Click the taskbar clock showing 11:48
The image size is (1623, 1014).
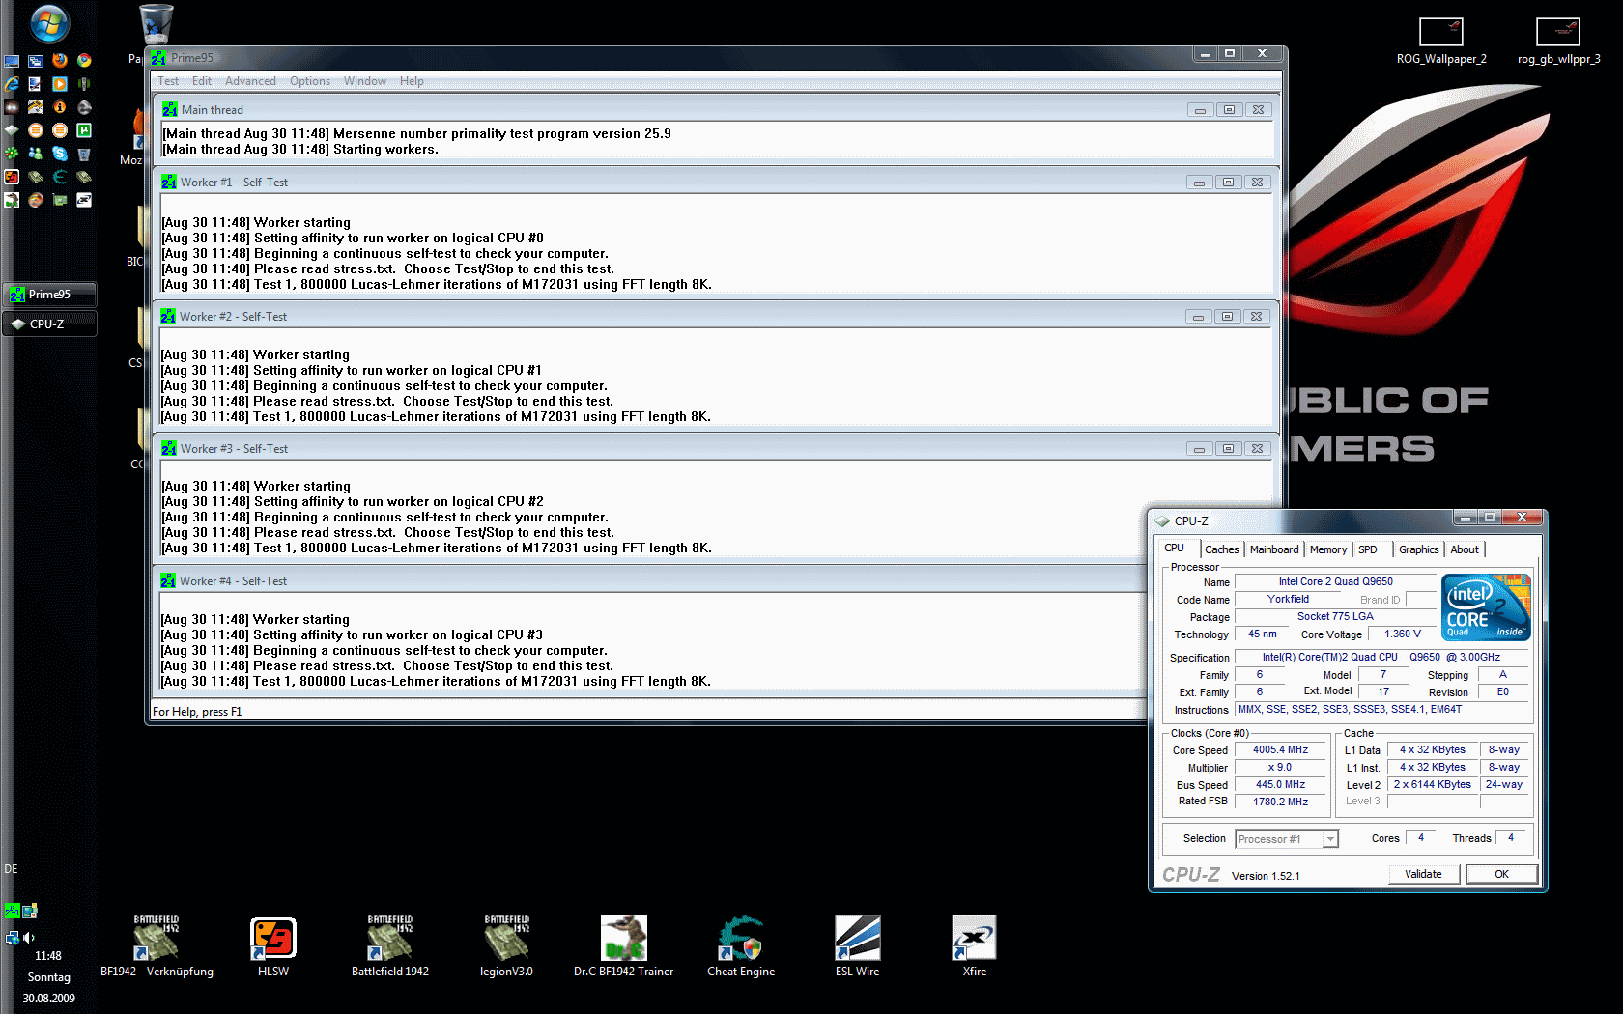pos(48,956)
